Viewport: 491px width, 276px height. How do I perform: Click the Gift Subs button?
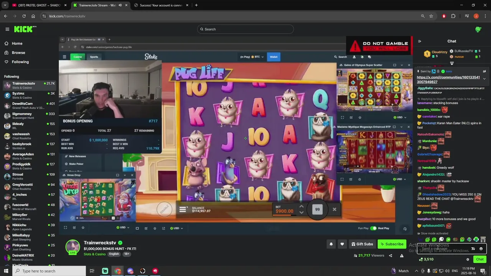coord(362,244)
